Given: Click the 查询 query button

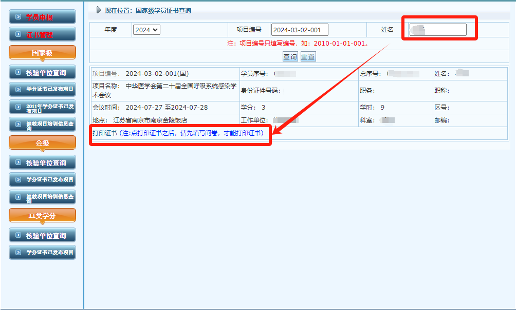Looking at the screenshot, I should [289, 56].
